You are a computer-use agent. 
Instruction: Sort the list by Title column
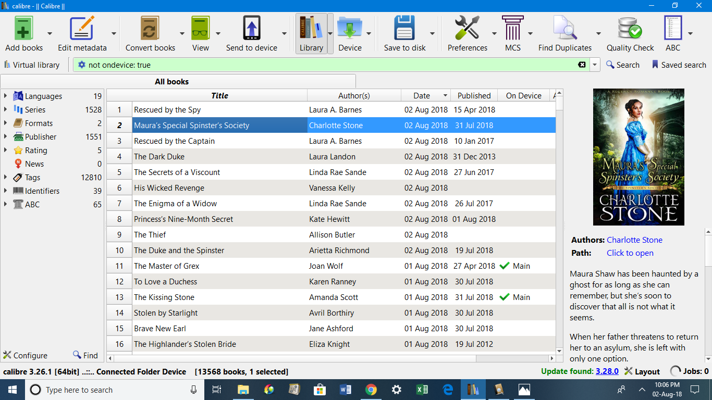[219, 95]
